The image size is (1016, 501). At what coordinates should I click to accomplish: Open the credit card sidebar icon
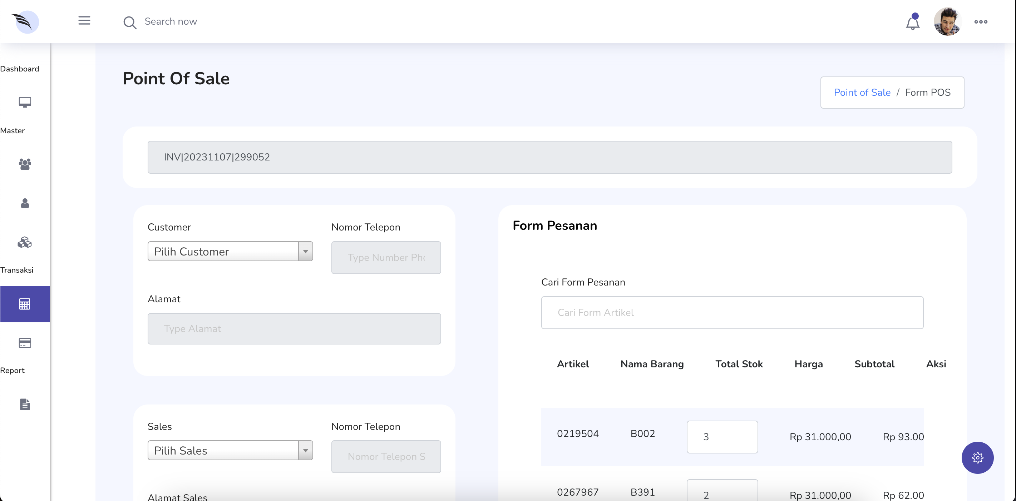[x=25, y=343]
